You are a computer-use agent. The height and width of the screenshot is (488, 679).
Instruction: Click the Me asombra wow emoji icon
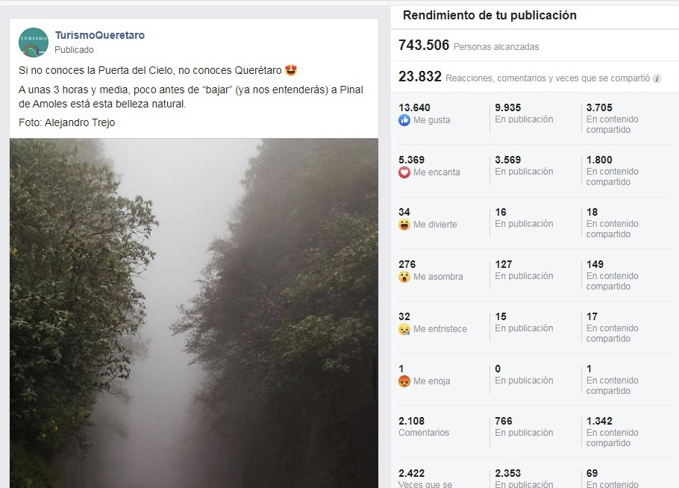[x=404, y=277]
